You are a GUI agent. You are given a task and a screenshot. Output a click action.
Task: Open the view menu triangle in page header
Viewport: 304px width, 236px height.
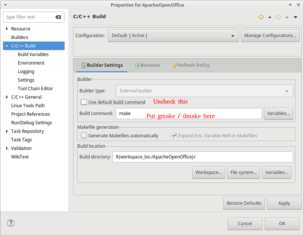pyautogui.click(x=295, y=17)
